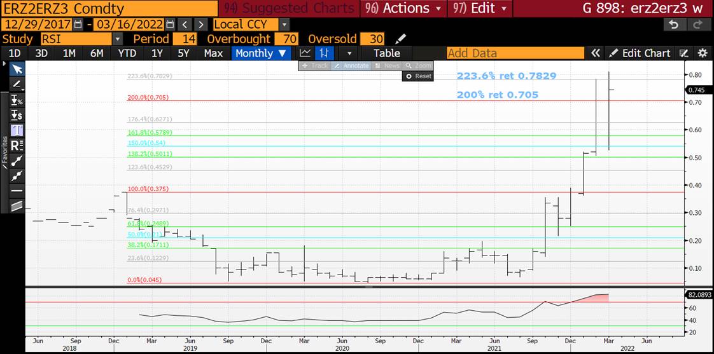Undo the last chart action
Screen dimensions: 714x354
coord(674,25)
